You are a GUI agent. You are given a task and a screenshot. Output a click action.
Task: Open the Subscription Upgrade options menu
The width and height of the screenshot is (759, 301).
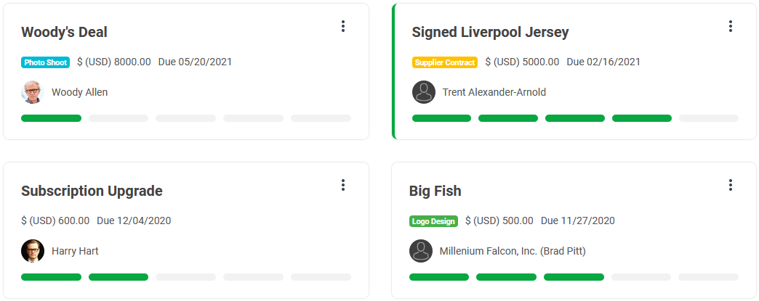tap(342, 184)
